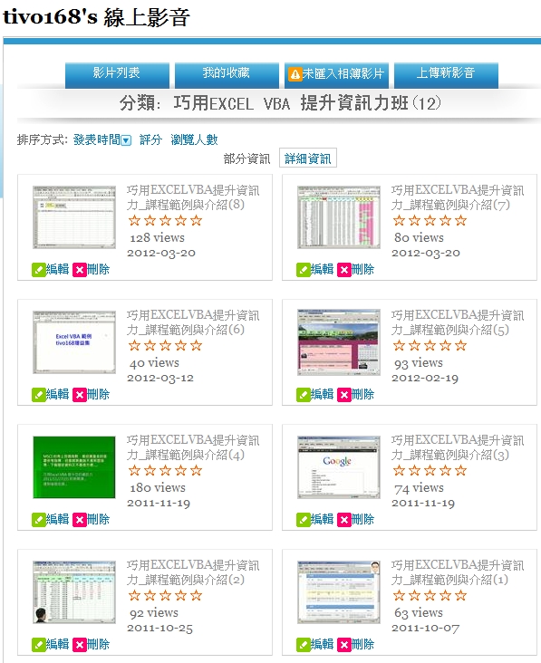Image resolution: width=541 pixels, height=663 pixels.
Task: Open the spreadsheet thumbnail of video (8)
Action: pos(74,216)
